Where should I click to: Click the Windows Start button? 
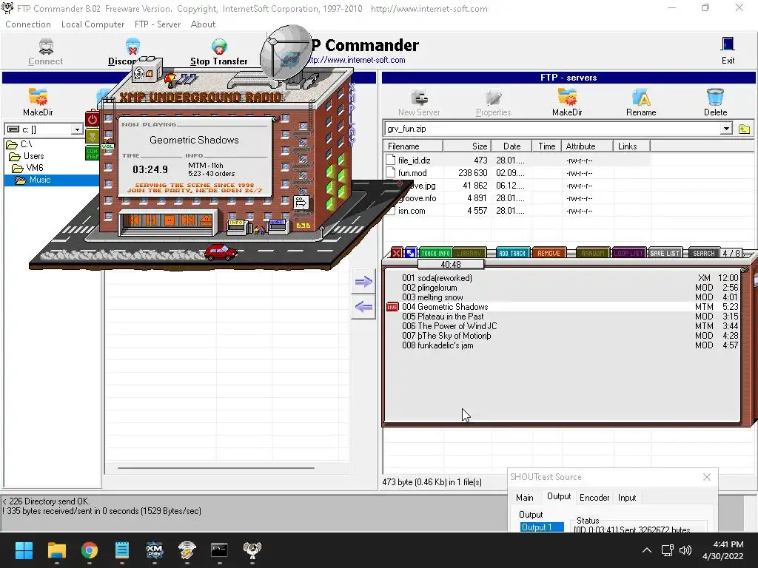(x=24, y=550)
